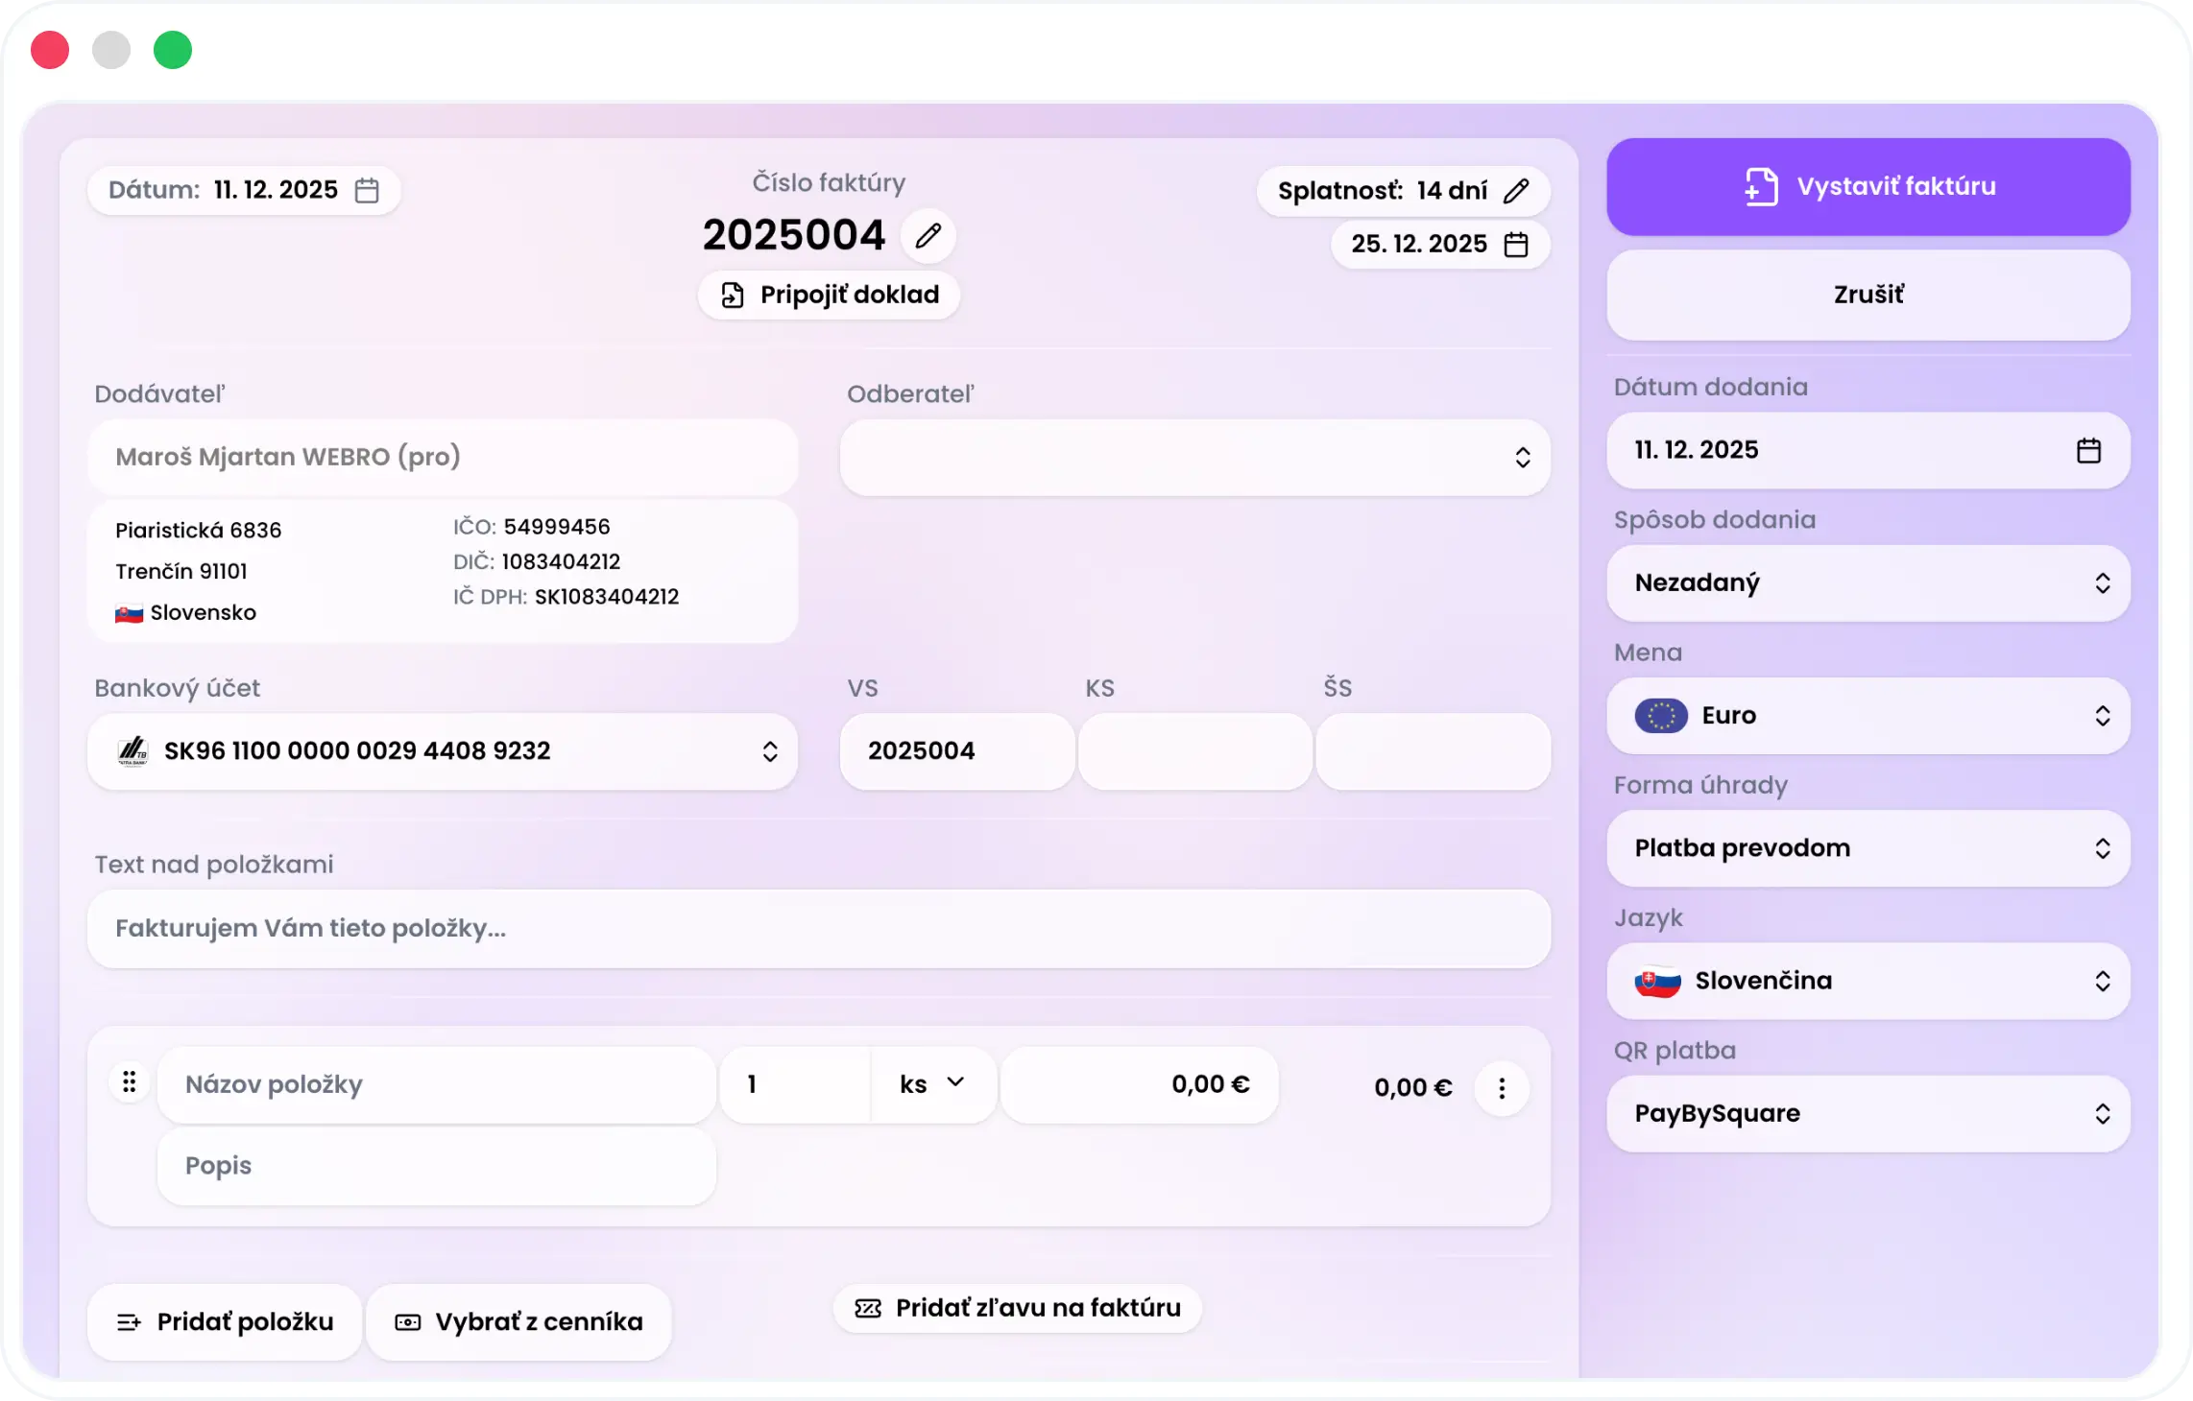The image size is (2193, 1401).
Task: Grab the drag handle of the invoice item
Action: (129, 1081)
